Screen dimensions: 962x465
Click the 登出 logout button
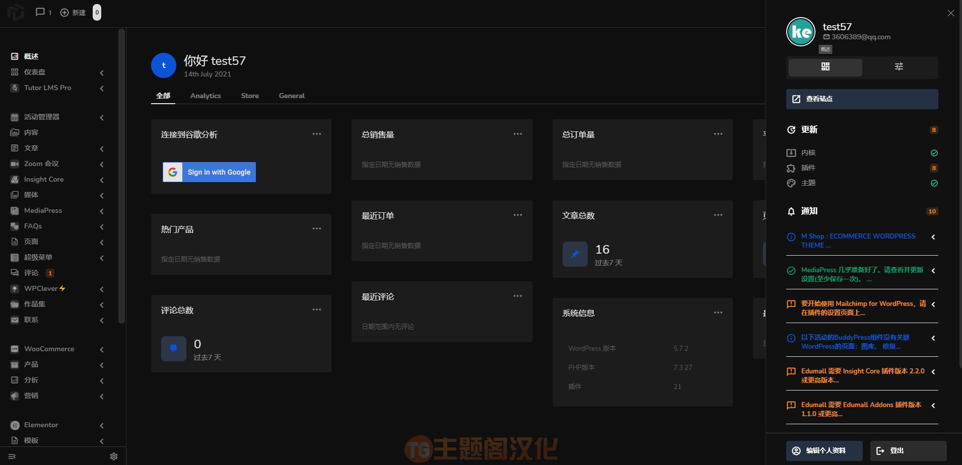click(908, 451)
